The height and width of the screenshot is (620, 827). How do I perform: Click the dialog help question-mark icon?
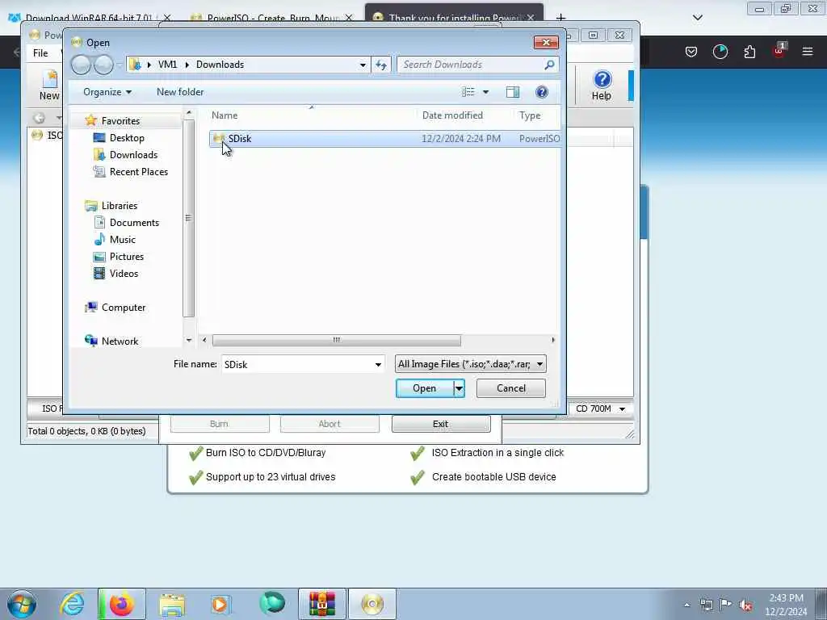coord(542,92)
